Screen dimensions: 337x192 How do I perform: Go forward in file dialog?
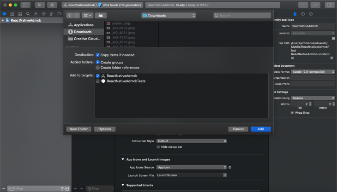[x=76, y=16]
